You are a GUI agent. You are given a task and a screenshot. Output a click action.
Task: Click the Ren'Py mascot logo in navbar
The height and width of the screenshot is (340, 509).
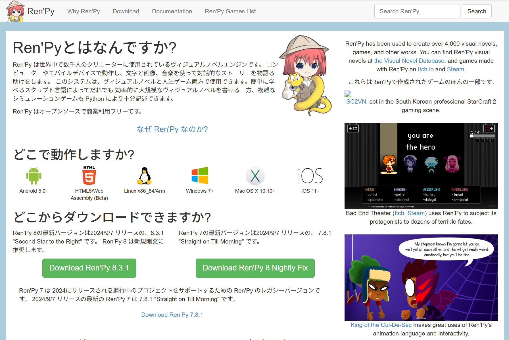15,11
